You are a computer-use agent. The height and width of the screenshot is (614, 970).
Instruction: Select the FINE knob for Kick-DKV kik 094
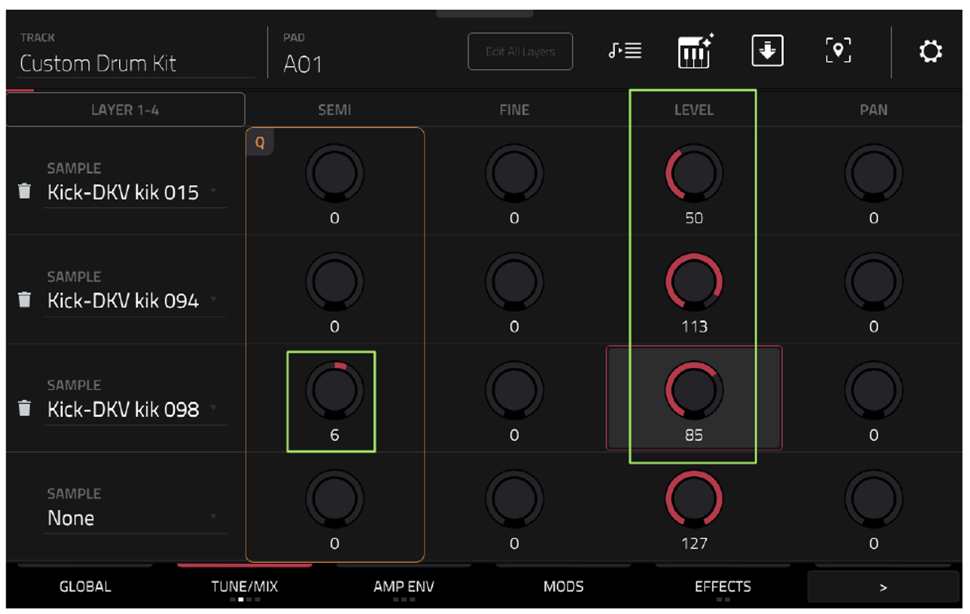pos(514,282)
